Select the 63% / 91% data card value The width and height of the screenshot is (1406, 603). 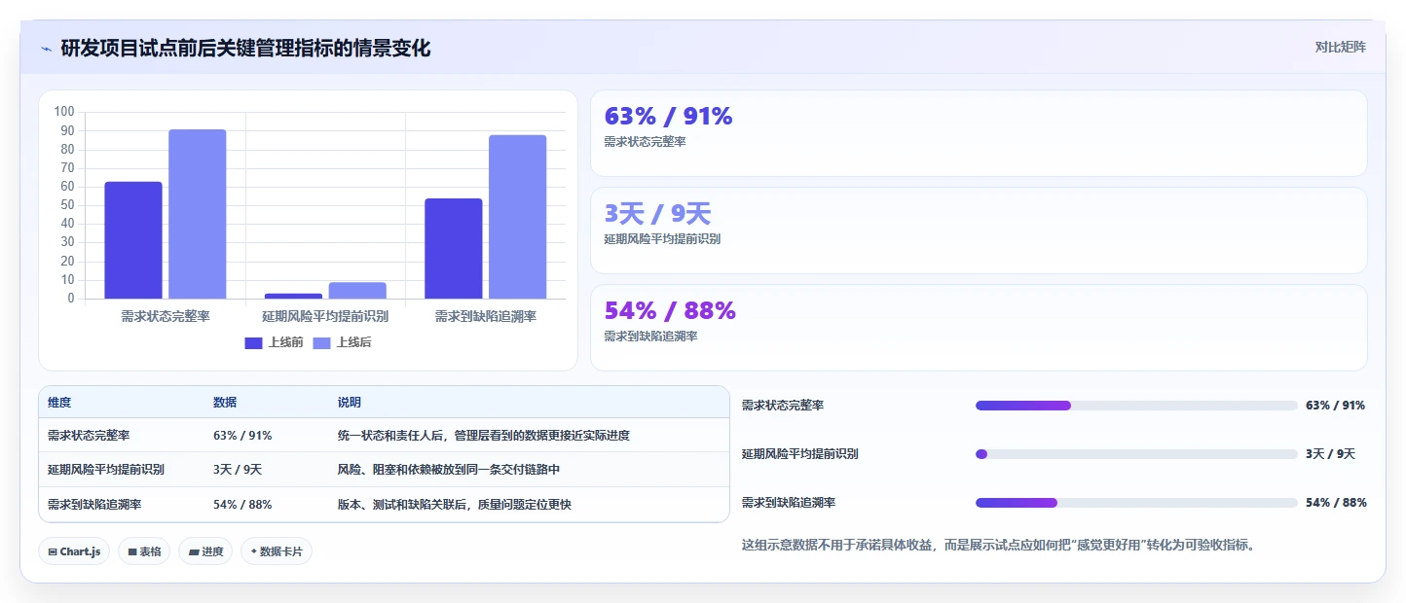coord(668,116)
